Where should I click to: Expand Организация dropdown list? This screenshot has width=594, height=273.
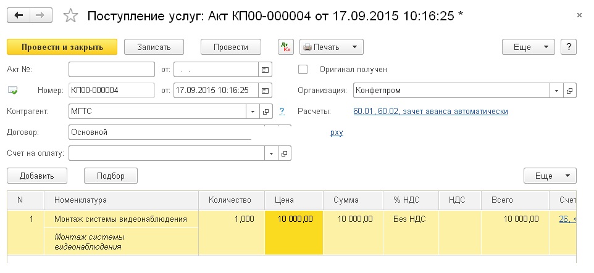(556, 91)
